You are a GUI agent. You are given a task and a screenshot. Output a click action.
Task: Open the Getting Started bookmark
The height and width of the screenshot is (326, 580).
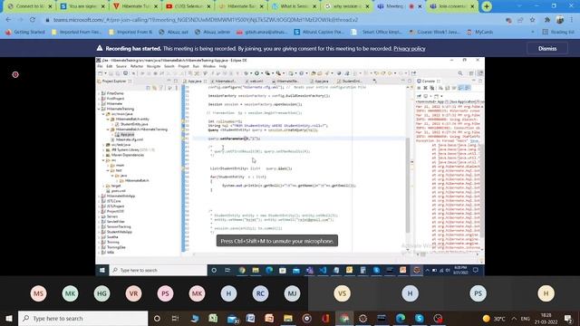click(25, 33)
